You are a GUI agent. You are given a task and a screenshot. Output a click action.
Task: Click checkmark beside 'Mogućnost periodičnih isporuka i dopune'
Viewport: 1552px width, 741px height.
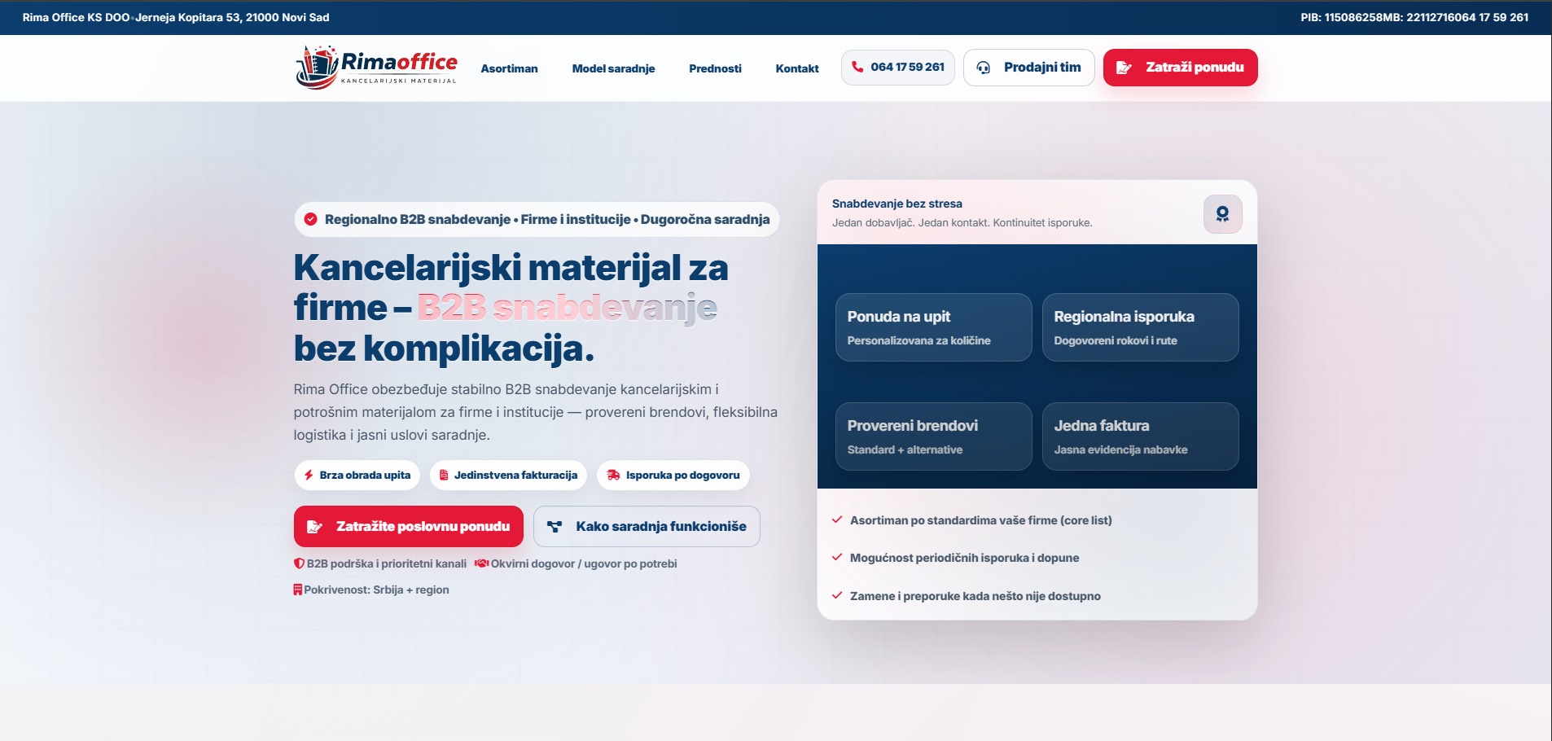[x=837, y=557]
